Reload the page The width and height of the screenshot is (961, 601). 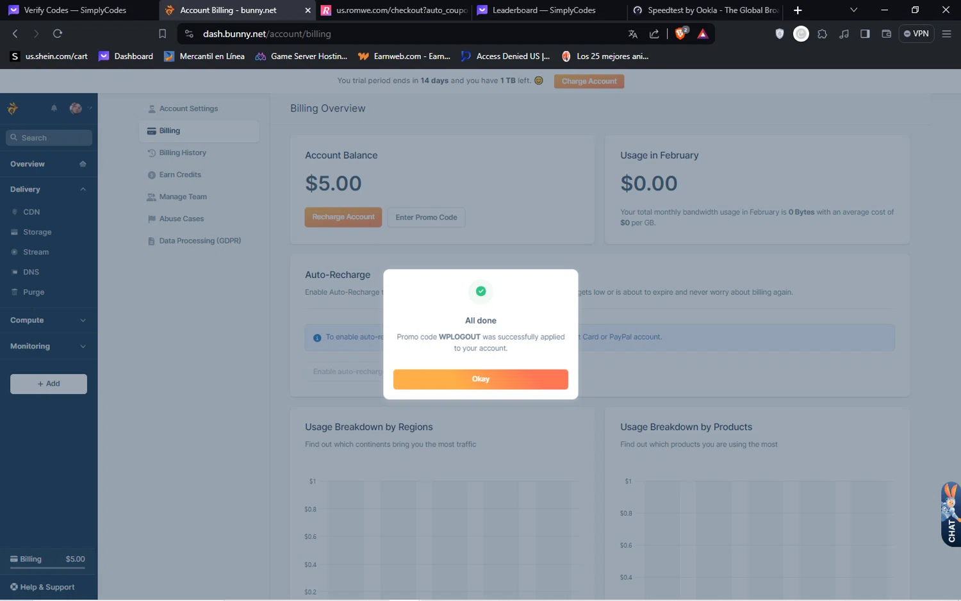(58, 34)
